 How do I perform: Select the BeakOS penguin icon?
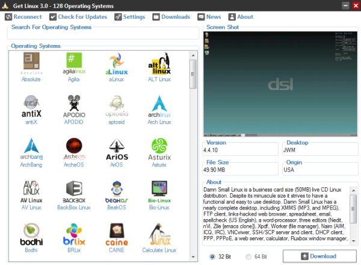(117, 192)
